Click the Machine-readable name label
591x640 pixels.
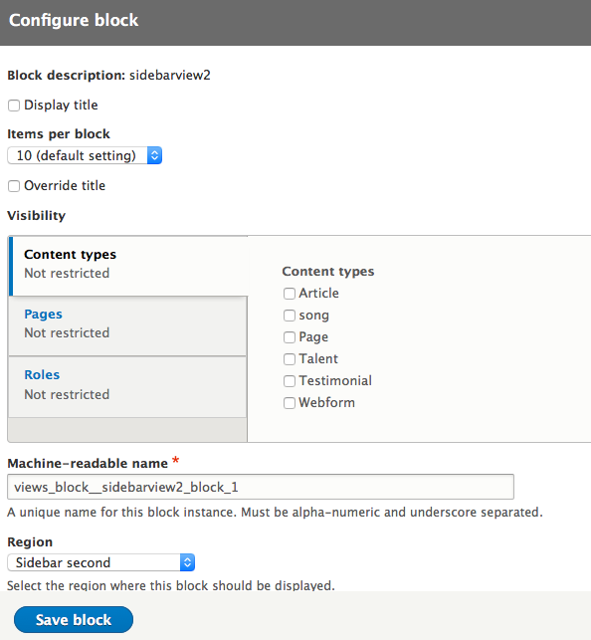coord(88,463)
